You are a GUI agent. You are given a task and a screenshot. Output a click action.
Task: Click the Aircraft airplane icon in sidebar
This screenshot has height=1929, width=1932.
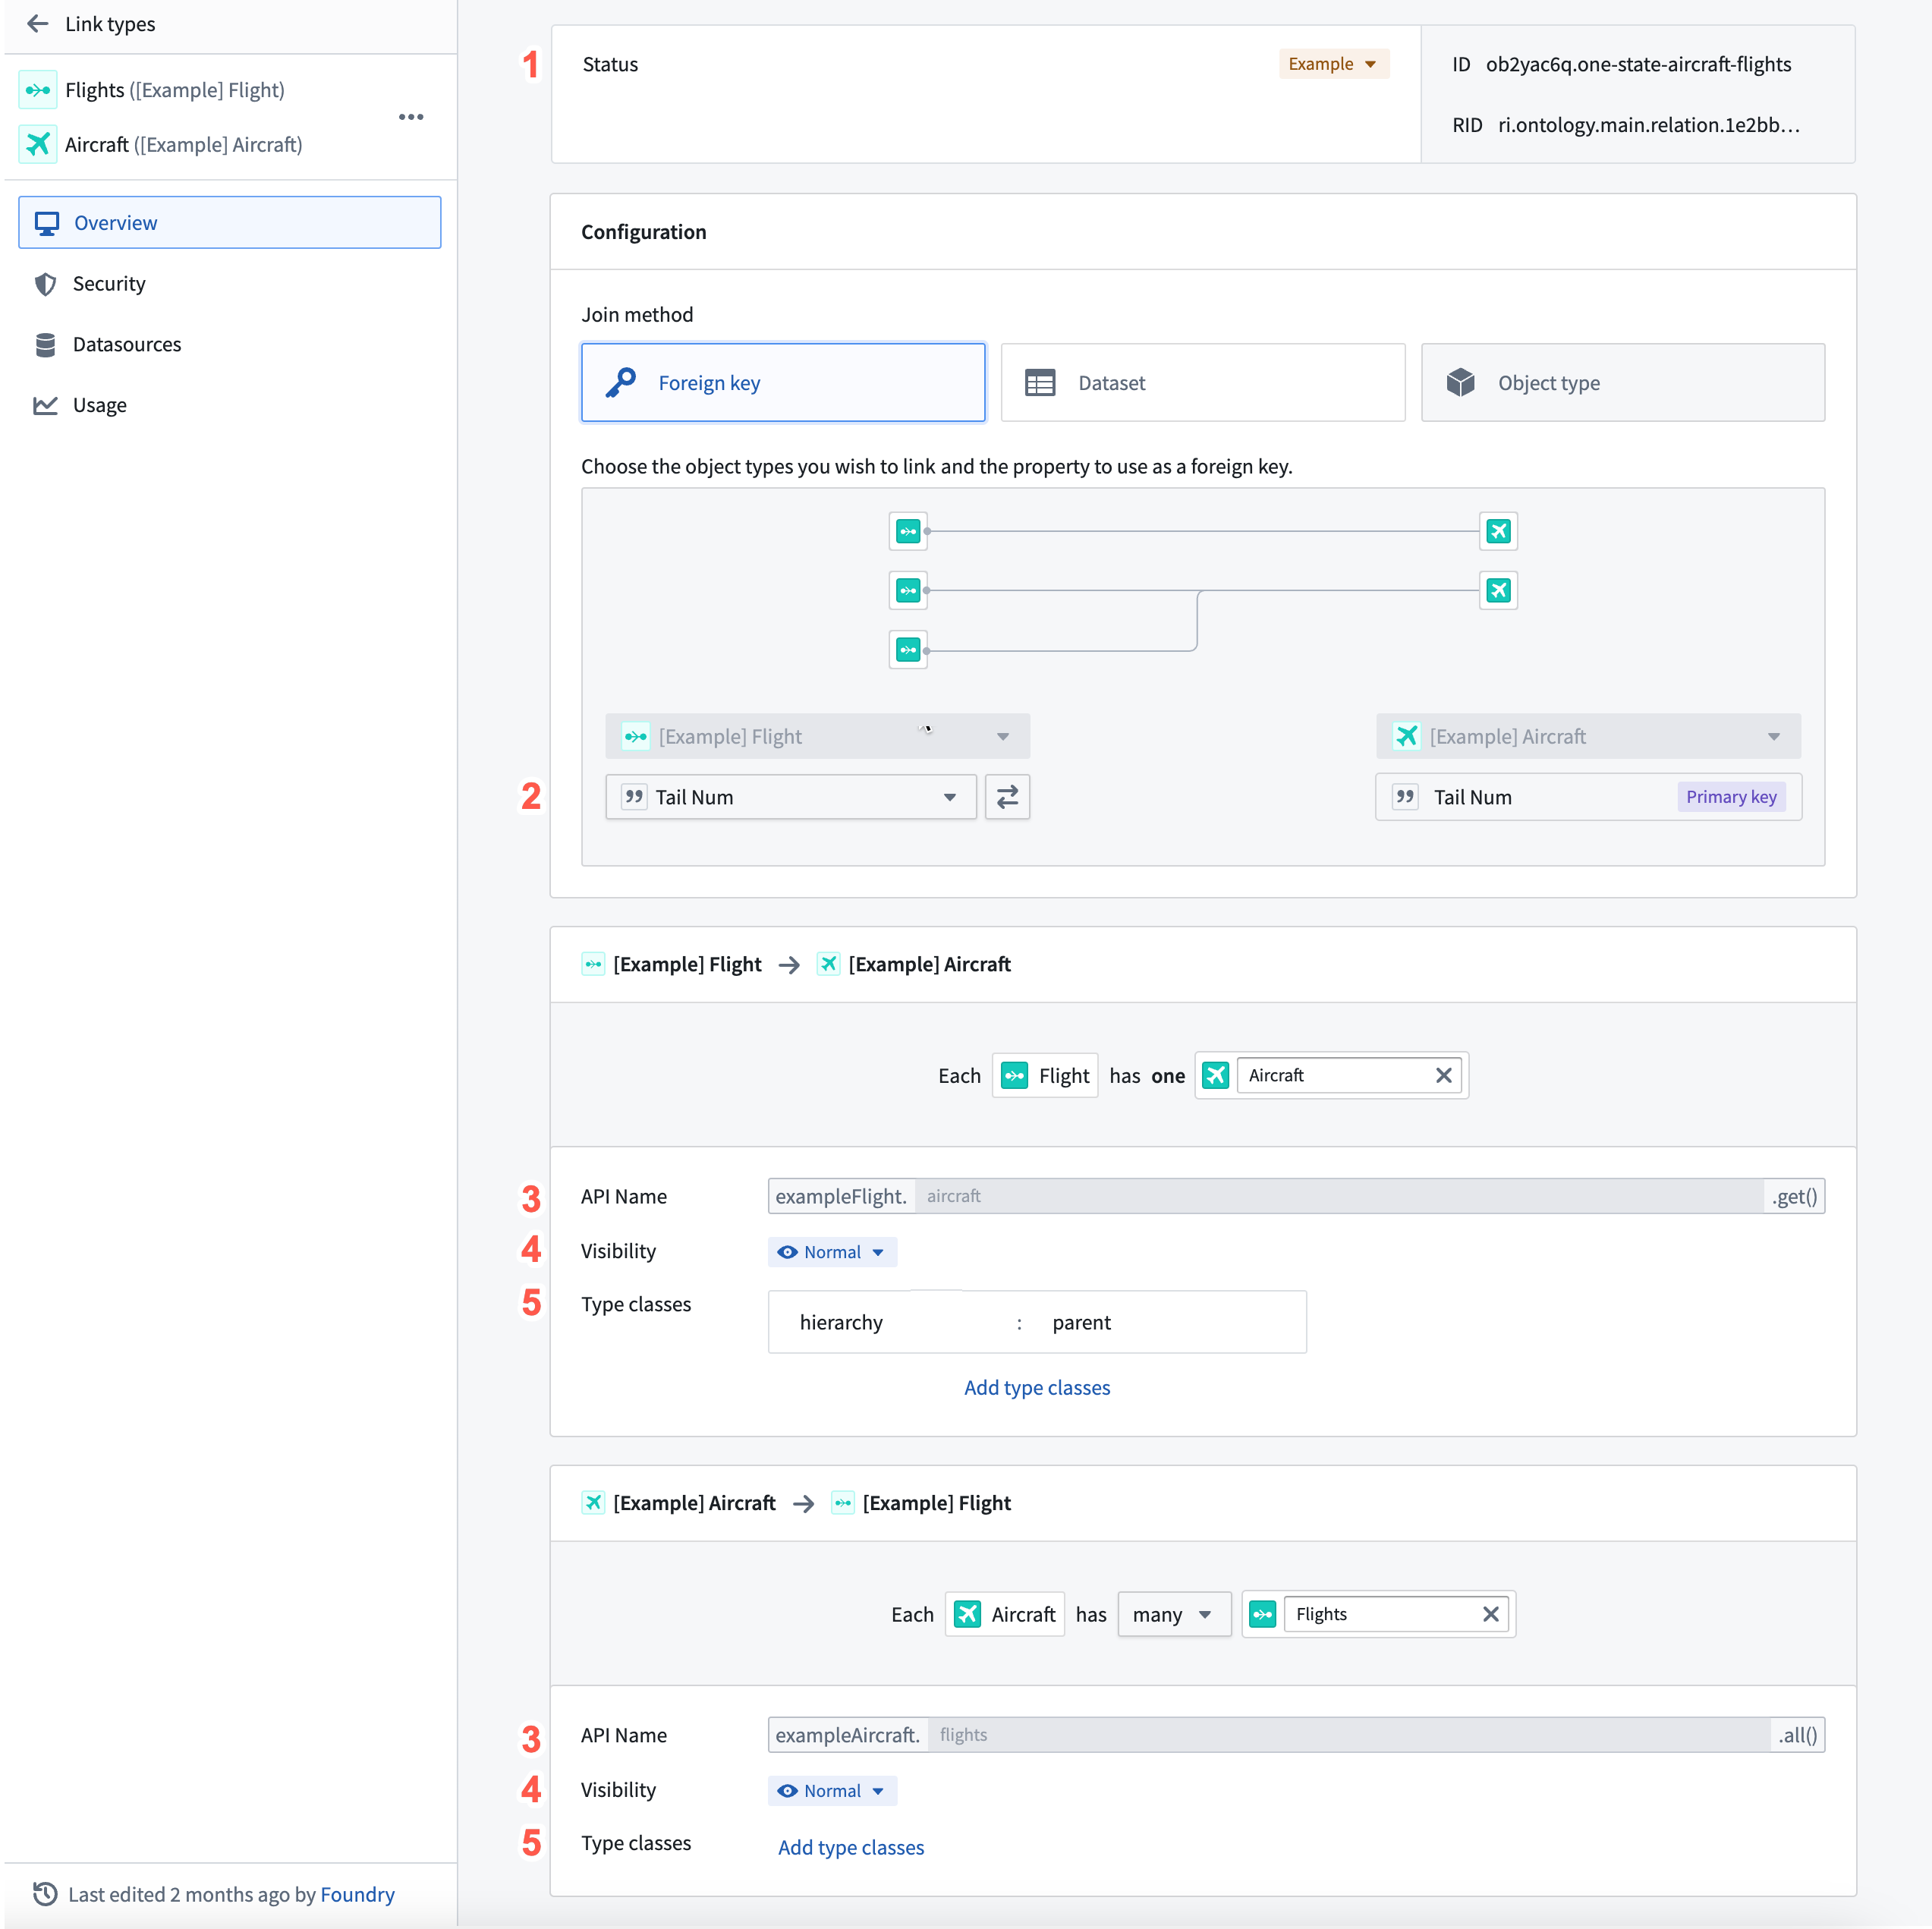click(38, 144)
